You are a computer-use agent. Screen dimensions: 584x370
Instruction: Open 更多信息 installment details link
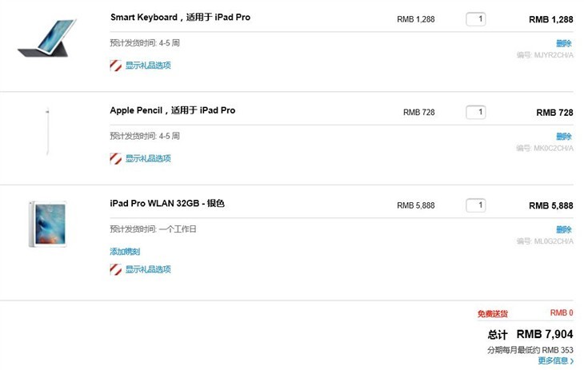(x=556, y=360)
